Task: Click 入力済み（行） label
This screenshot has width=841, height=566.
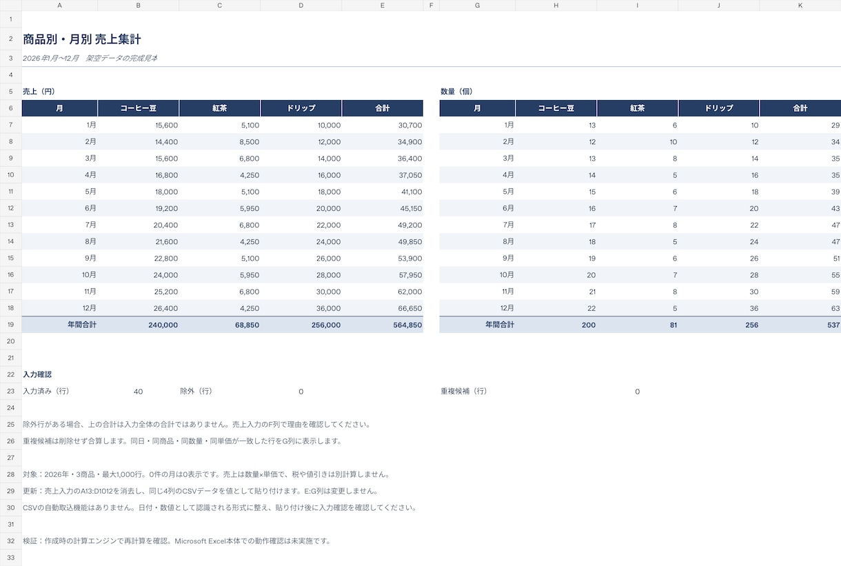Action: click(x=46, y=391)
